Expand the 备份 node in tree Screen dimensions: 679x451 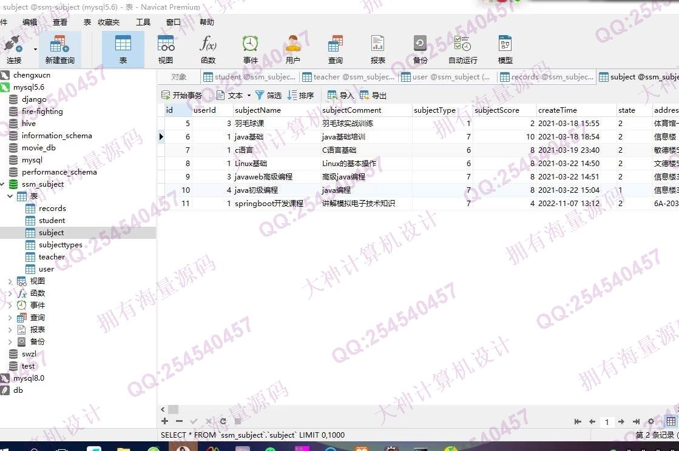10,342
